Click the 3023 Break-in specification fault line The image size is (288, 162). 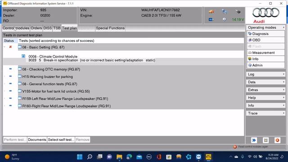pos(92,60)
